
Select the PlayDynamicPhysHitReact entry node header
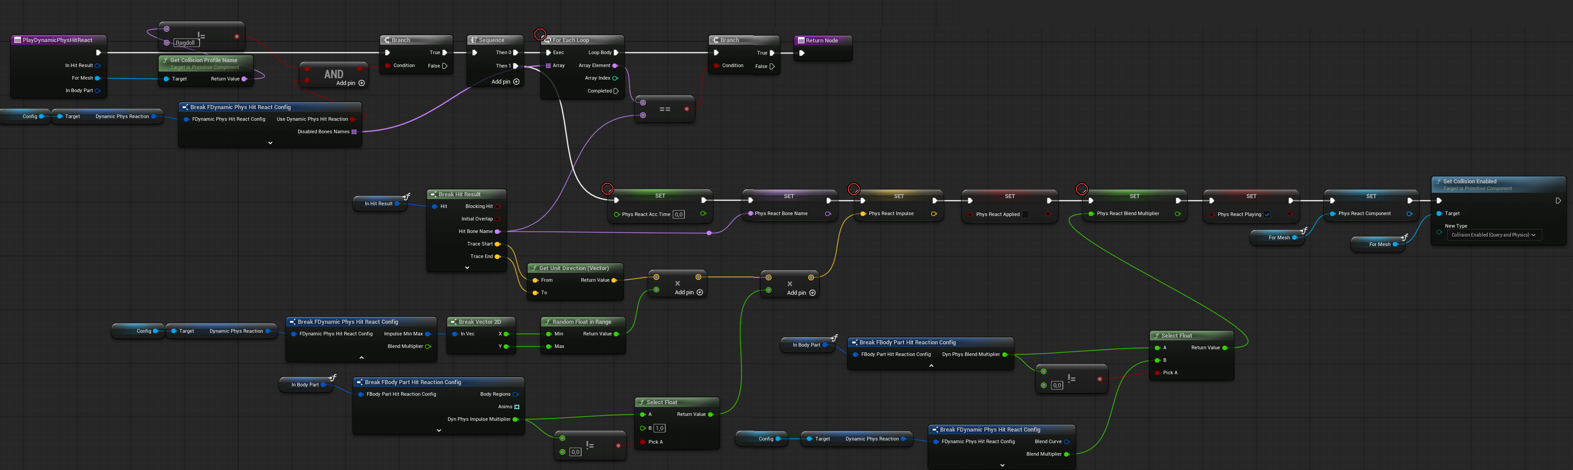pos(57,40)
